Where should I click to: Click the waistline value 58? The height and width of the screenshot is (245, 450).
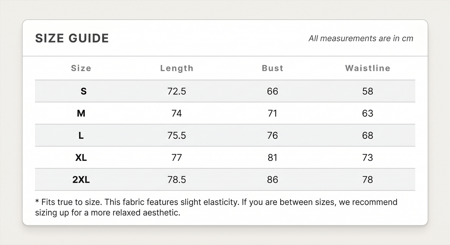pyautogui.click(x=367, y=91)
